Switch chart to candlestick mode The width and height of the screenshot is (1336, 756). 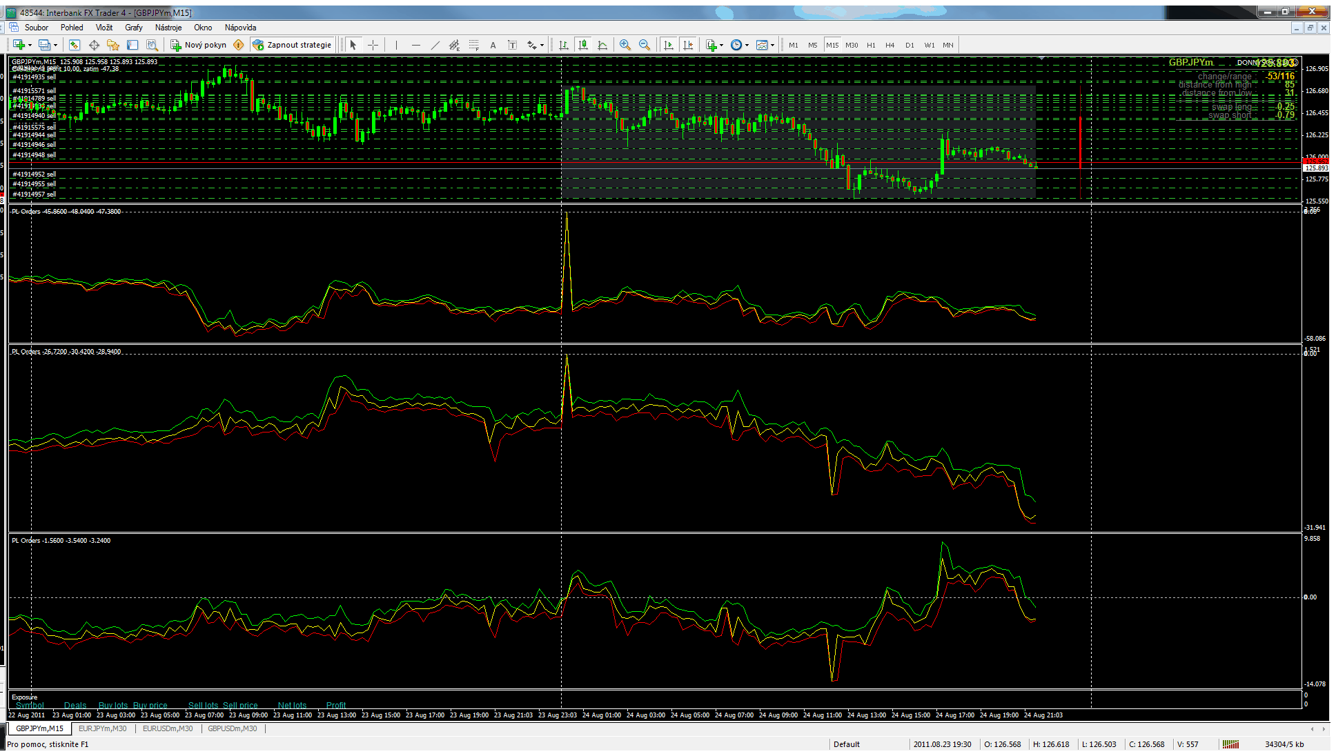pos(583,45)
